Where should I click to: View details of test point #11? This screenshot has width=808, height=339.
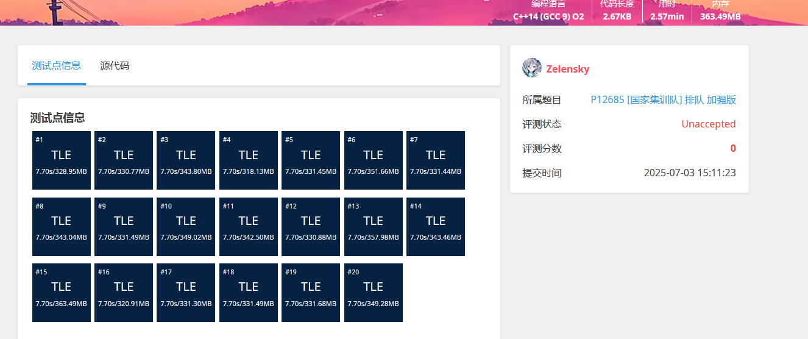pos(249,227)
